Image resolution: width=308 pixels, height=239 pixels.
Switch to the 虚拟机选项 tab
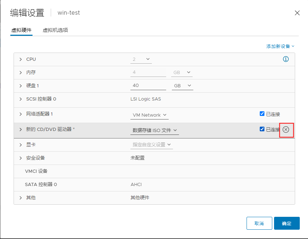pyautogui.click(x=56, y=30)
